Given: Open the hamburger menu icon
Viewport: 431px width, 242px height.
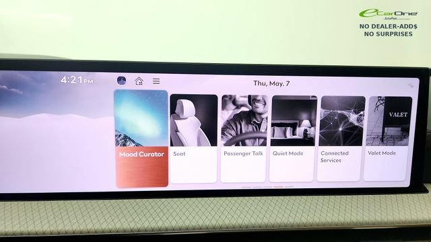Looking at the screenshot, I should 156,81.
